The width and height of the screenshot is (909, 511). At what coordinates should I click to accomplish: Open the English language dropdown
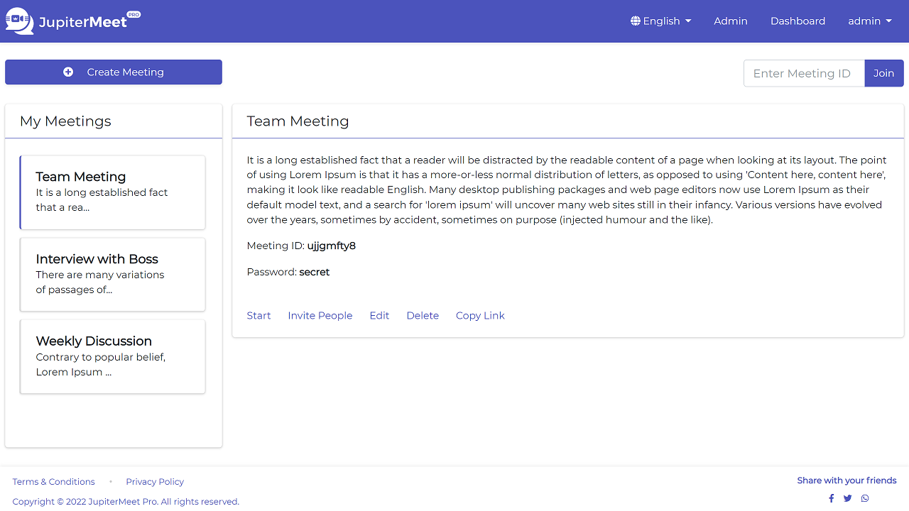point(660,21)
